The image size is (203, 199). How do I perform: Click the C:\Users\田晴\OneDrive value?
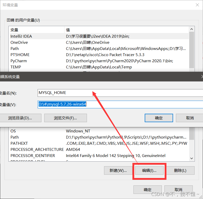click(88, 43)
